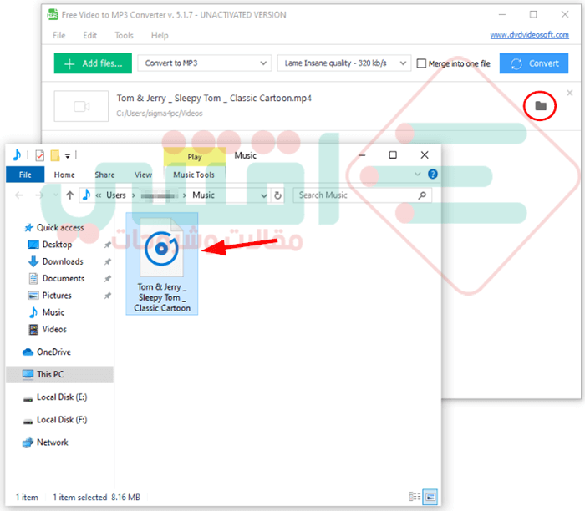Refresh the Music folder
Image resolution: width=585 pixels, height=511 pixels.
277,195
